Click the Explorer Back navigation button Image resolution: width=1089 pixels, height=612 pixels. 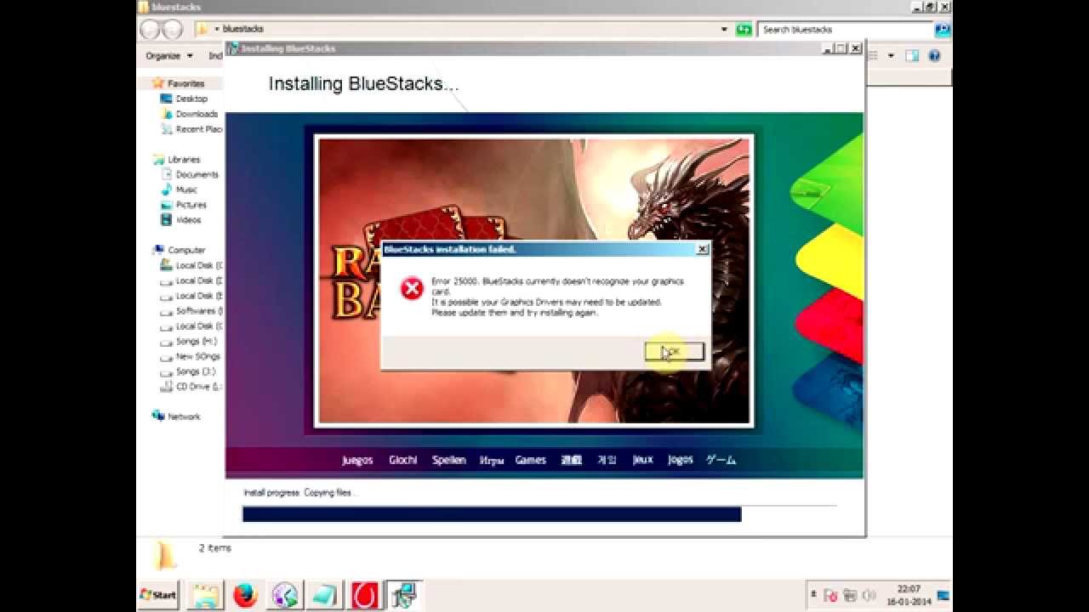click(150, 30)
